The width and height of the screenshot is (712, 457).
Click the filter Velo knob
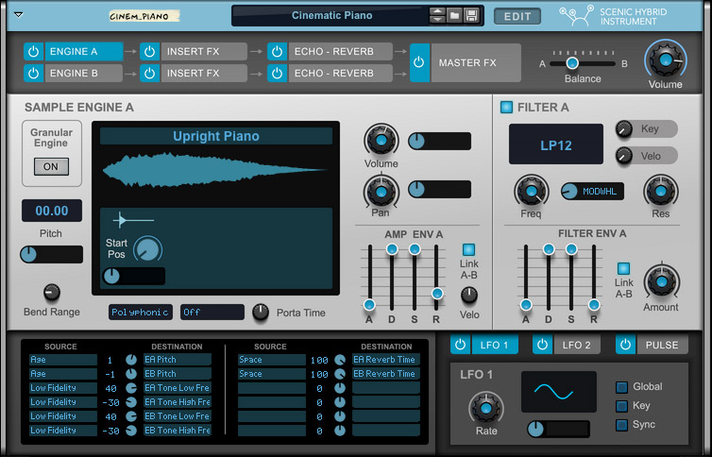click(x=624, y=156)
